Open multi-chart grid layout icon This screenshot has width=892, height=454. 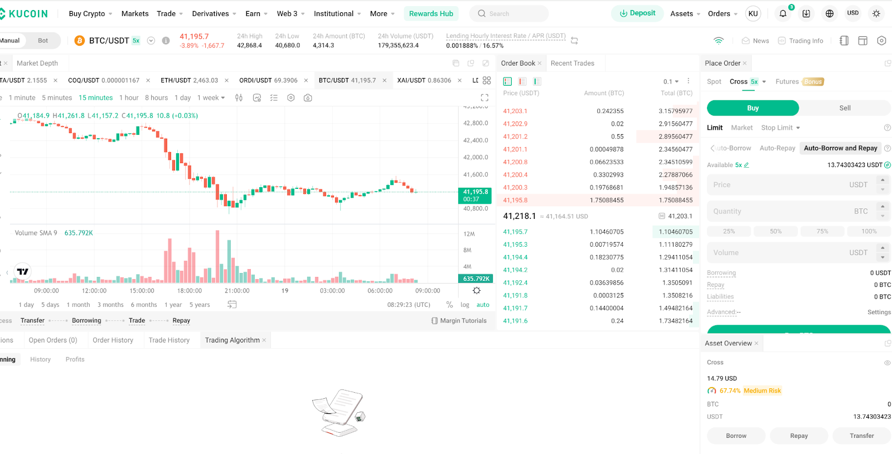pos(487,80)
